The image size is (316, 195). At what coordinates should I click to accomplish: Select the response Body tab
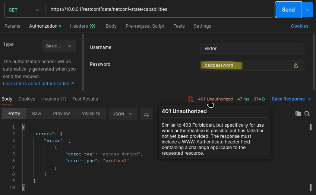7,99
